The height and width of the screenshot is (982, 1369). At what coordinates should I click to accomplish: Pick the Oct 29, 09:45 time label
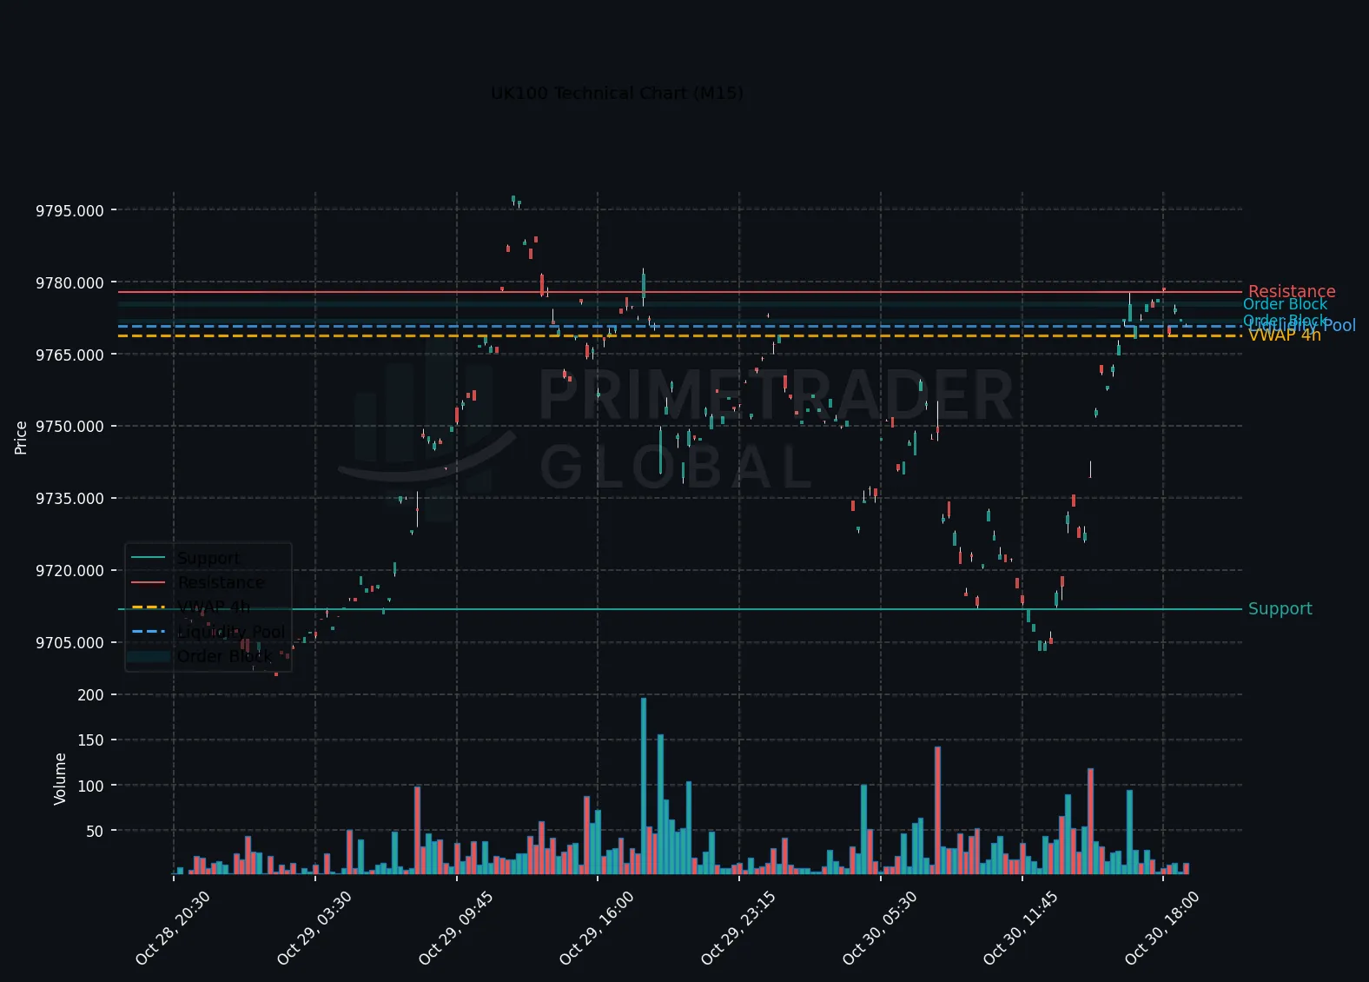coord(455,928)
